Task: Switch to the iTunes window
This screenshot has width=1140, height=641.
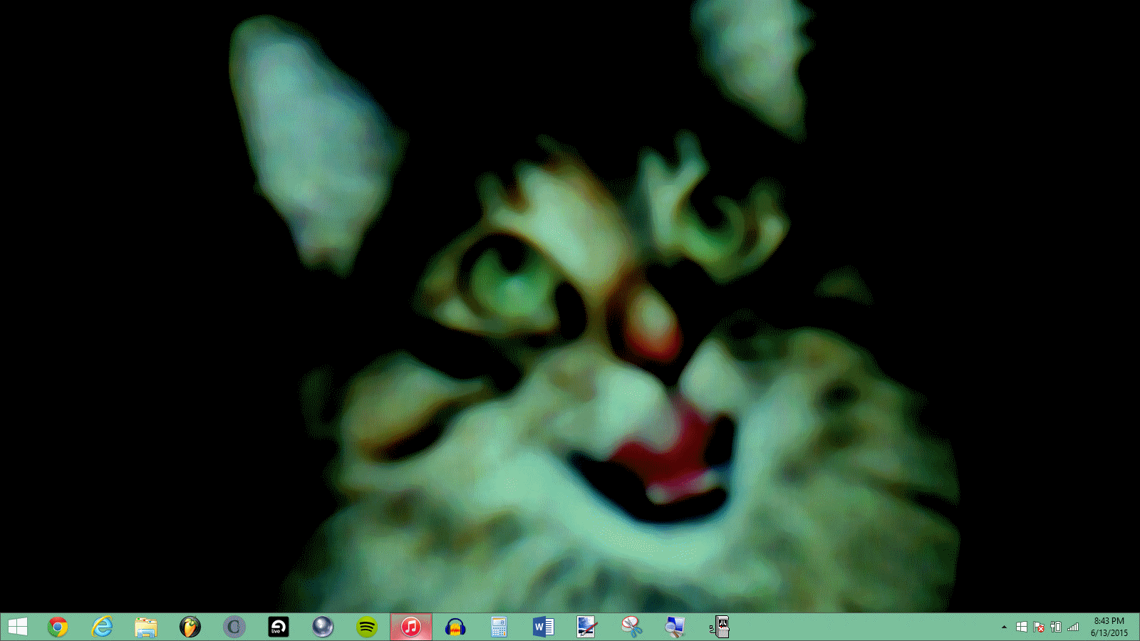Action: [411, 627]
